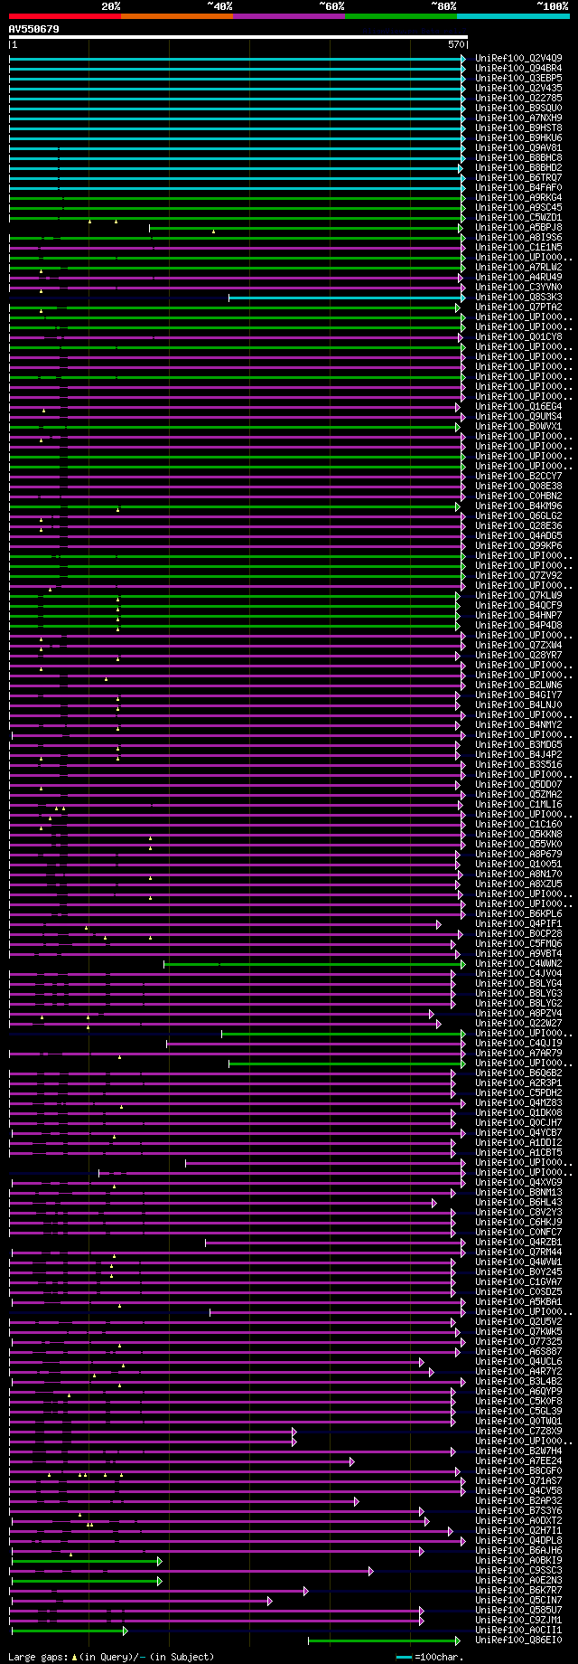Click the UniRef100_Q4RZB1 label
578x1664 pixels.
(x=518, y=1242)
